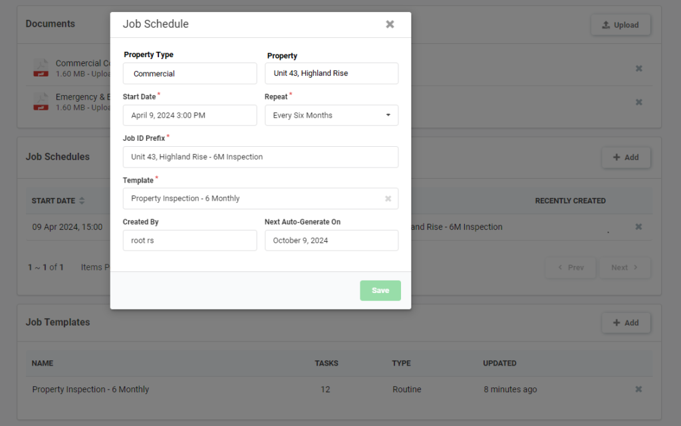
Task: Select the Property Type field
Action: point(190,74)
